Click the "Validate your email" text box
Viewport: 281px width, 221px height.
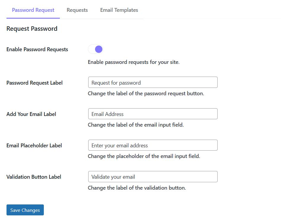click(152, 177)
